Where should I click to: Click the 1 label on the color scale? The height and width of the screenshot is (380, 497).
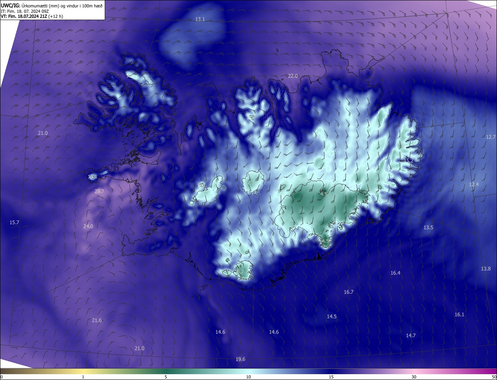point(83,377)
